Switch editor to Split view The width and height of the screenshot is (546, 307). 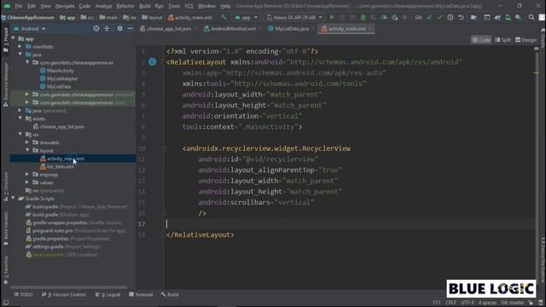tap(502, 40)
